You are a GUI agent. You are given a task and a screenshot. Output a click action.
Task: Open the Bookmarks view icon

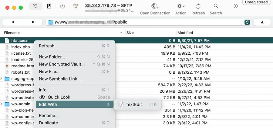tap(49, 6)
